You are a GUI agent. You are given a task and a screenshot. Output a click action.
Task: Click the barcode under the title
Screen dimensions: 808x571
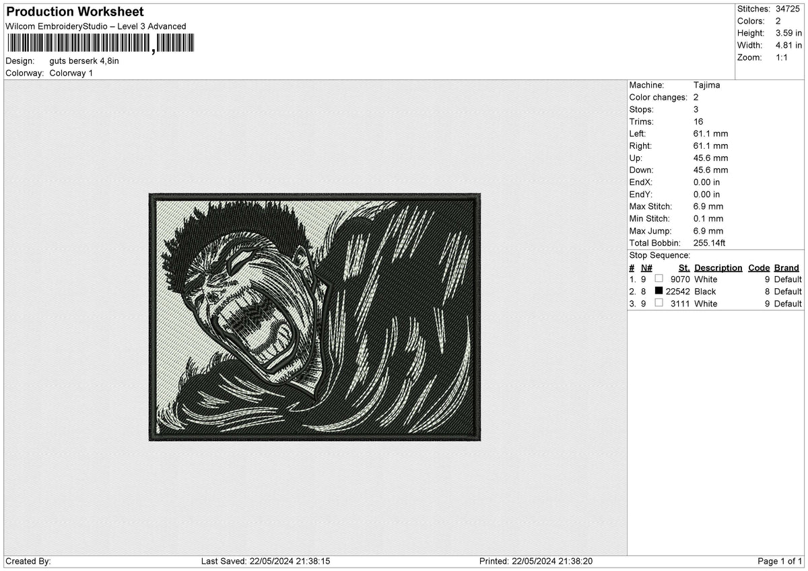(100, 44)
